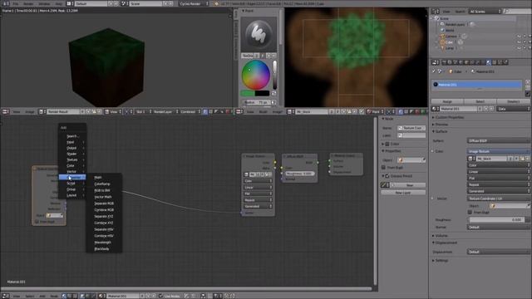Add a Separate HSV node
Image resolution: width=532 pixels, height=299 pixels.
tap(104, 229)
